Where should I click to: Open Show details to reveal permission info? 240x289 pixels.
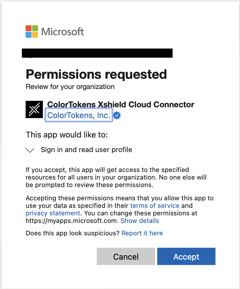[x=140, y=221]
